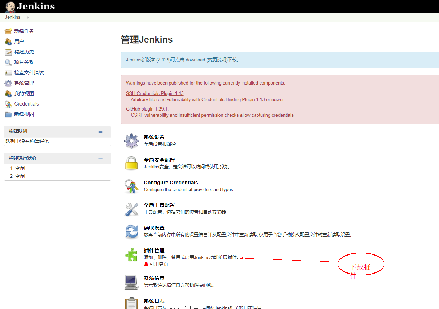Open 项目关系 in the side menu
The height and width of the screenshot is (309, 439).
[x=24, y=63]
